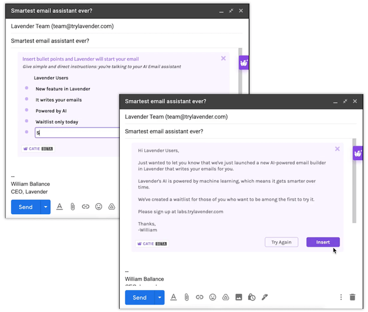
Task: Open Lavender side tab in back window
Action: 244,63
